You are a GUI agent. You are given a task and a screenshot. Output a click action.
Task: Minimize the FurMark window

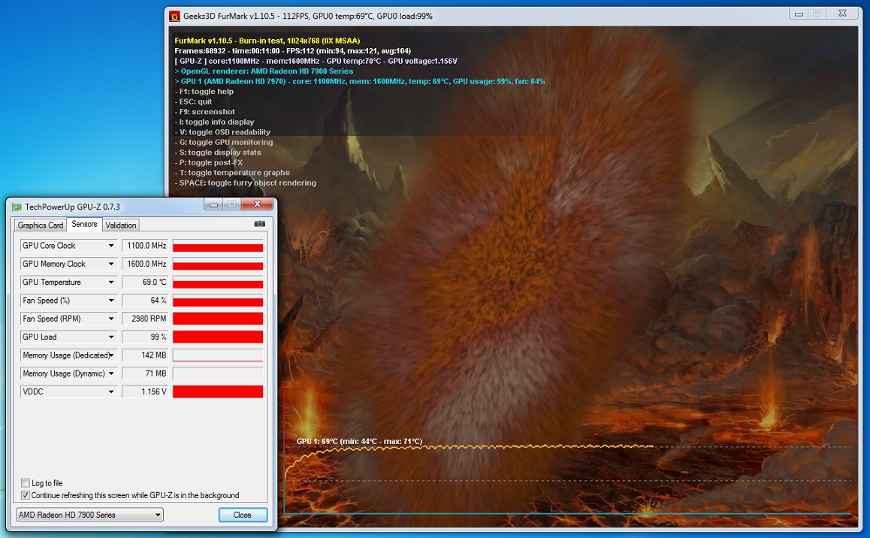point(799,14)
